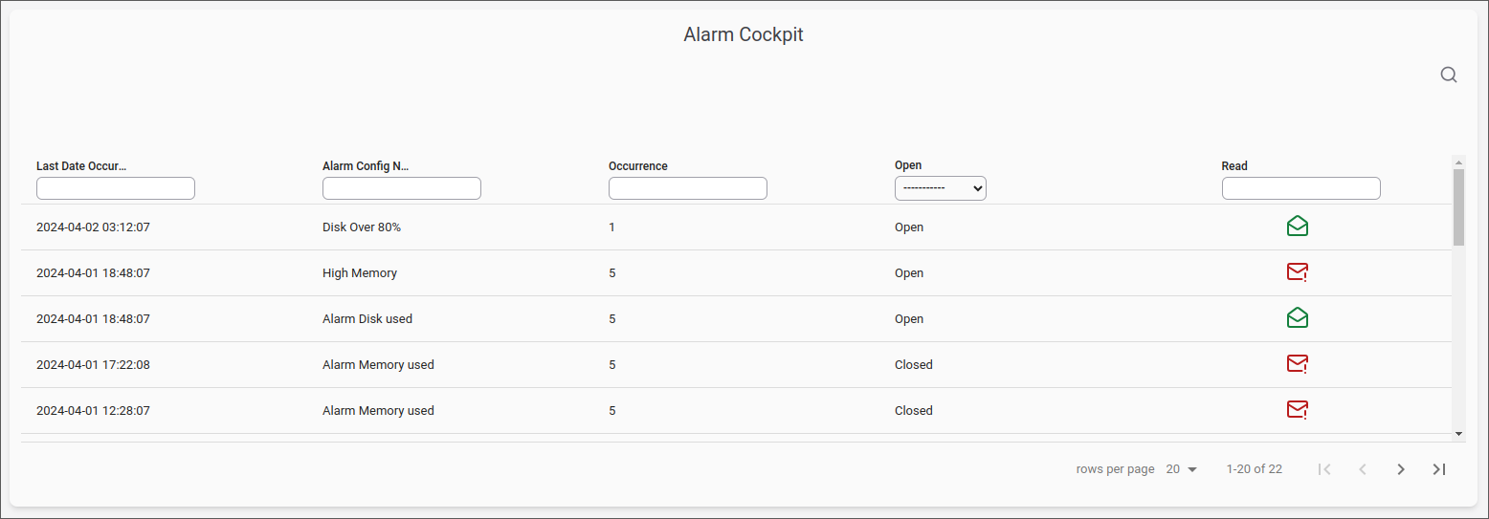The image size is (1489, 519).
Task: Sort by Occurrence column header
Action: [638, 166]
